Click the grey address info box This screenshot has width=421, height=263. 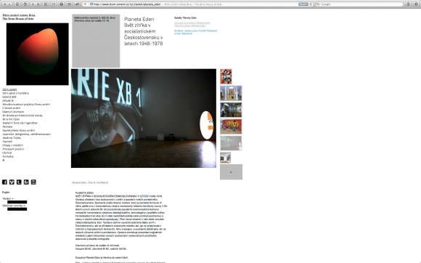pyautogui.click(x=96, y=41)
